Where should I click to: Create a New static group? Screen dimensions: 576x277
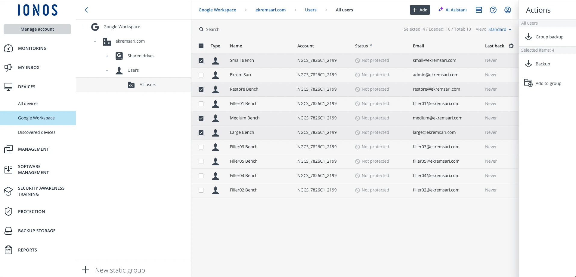pos(114,270)
